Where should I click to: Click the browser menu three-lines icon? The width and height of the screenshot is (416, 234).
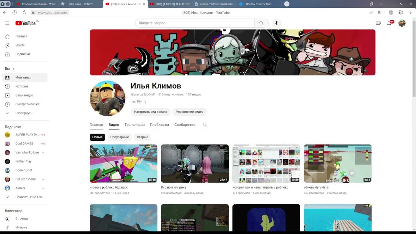[x=382, y=4]
